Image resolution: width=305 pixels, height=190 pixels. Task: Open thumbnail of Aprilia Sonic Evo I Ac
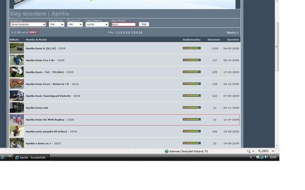point(17,60)
